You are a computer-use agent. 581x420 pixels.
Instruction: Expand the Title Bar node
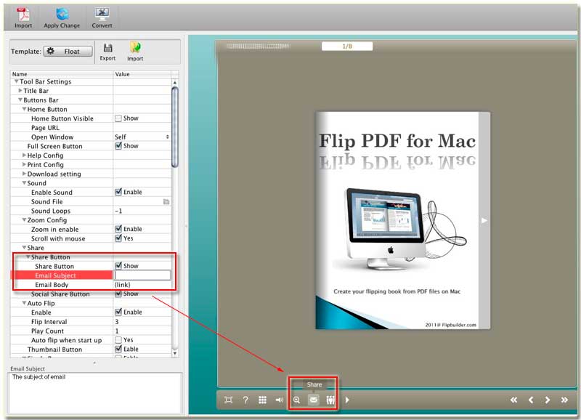pyautogui.click(x=20, y=90)
